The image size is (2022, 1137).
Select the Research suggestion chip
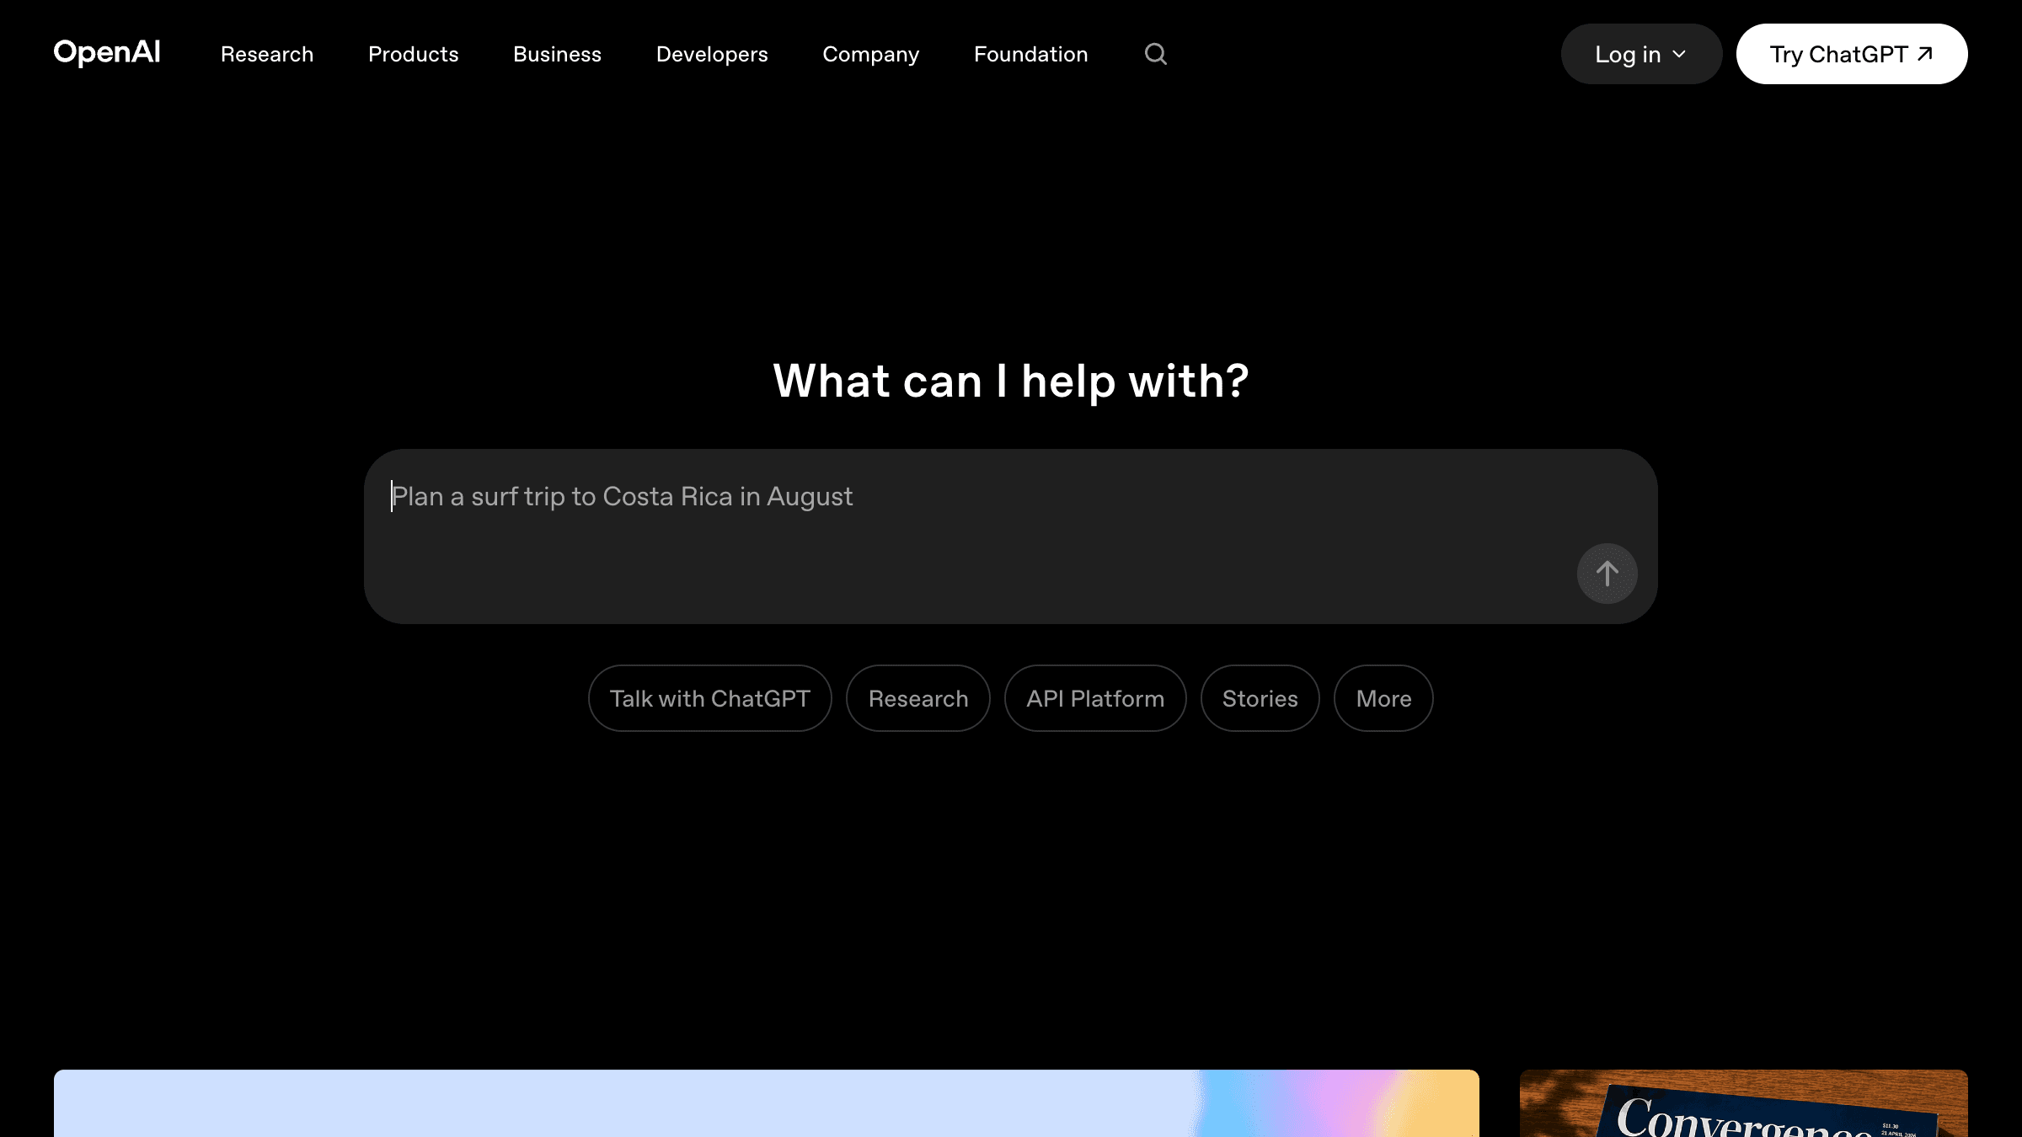click(918, 698)
